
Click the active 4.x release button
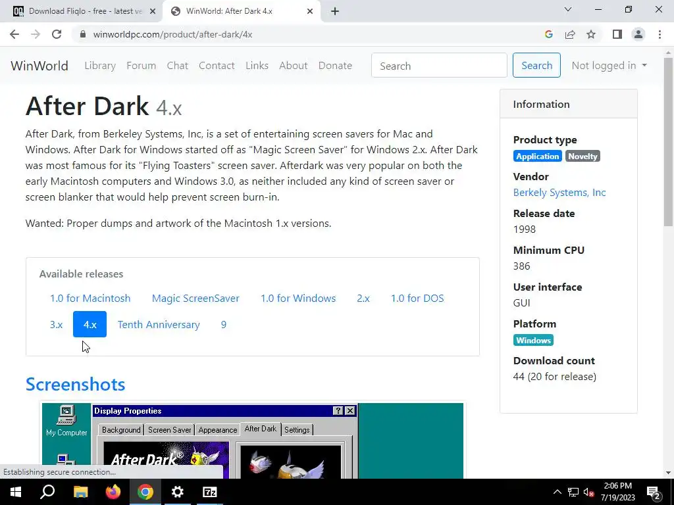pyautogui.click(x=90, y=325)
